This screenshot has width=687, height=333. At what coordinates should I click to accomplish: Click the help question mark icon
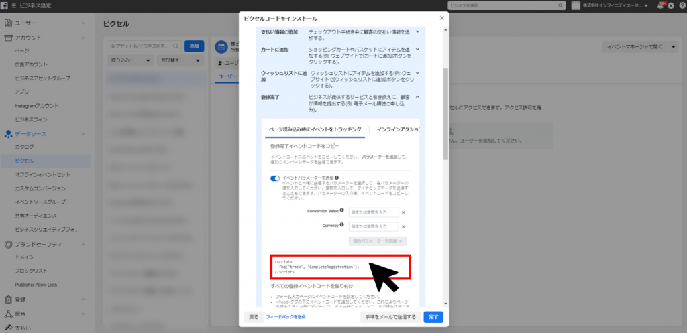click(682, 6)
